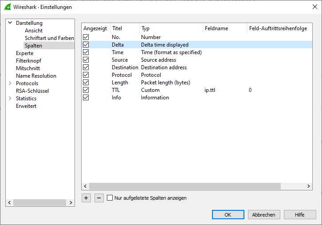Select the Statistics label in tree
322x225 pixels.
26,99
